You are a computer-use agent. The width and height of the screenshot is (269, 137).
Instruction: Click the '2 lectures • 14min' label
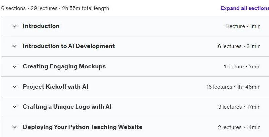(239, 127)
